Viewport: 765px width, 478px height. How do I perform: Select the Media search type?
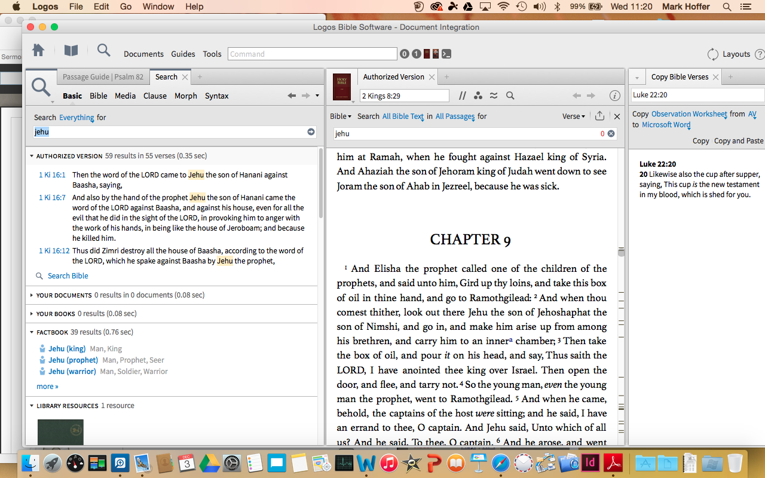click(x=125, y=96)
